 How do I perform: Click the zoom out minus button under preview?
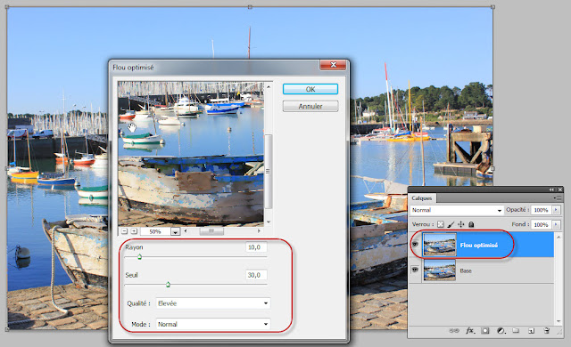(x=124, y=231)
